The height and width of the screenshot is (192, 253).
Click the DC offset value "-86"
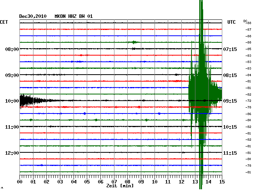248,114
